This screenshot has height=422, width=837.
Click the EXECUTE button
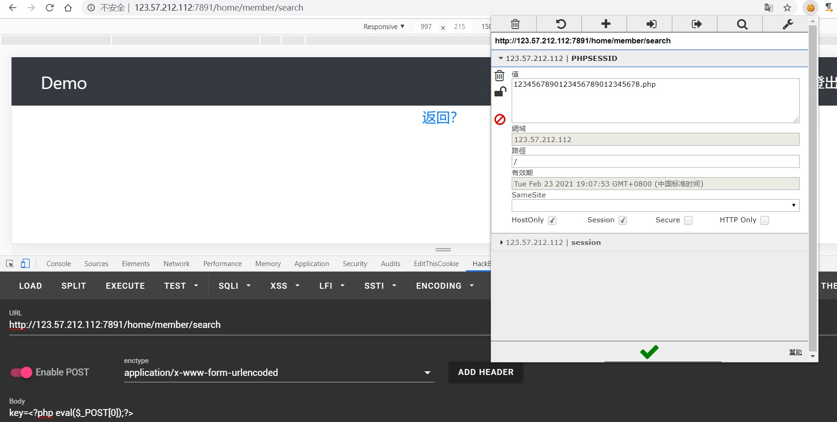[x=126, y=286]
